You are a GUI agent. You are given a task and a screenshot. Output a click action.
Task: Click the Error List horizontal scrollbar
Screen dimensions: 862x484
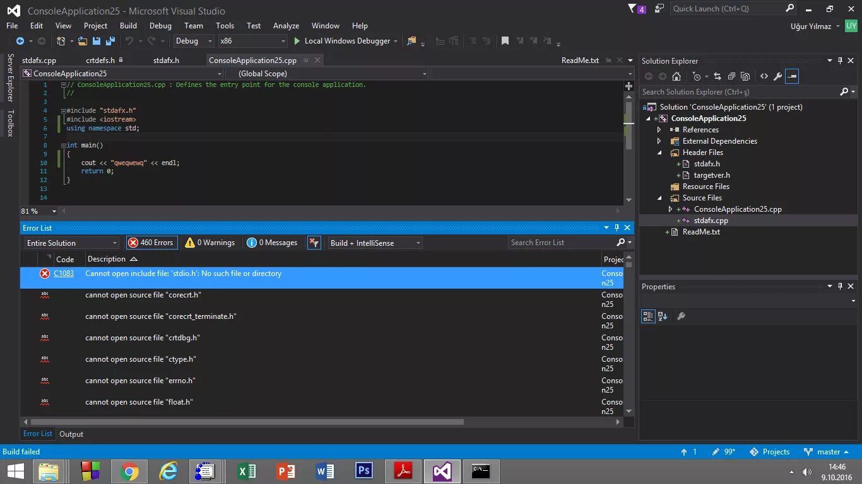[x=247, y=422]
